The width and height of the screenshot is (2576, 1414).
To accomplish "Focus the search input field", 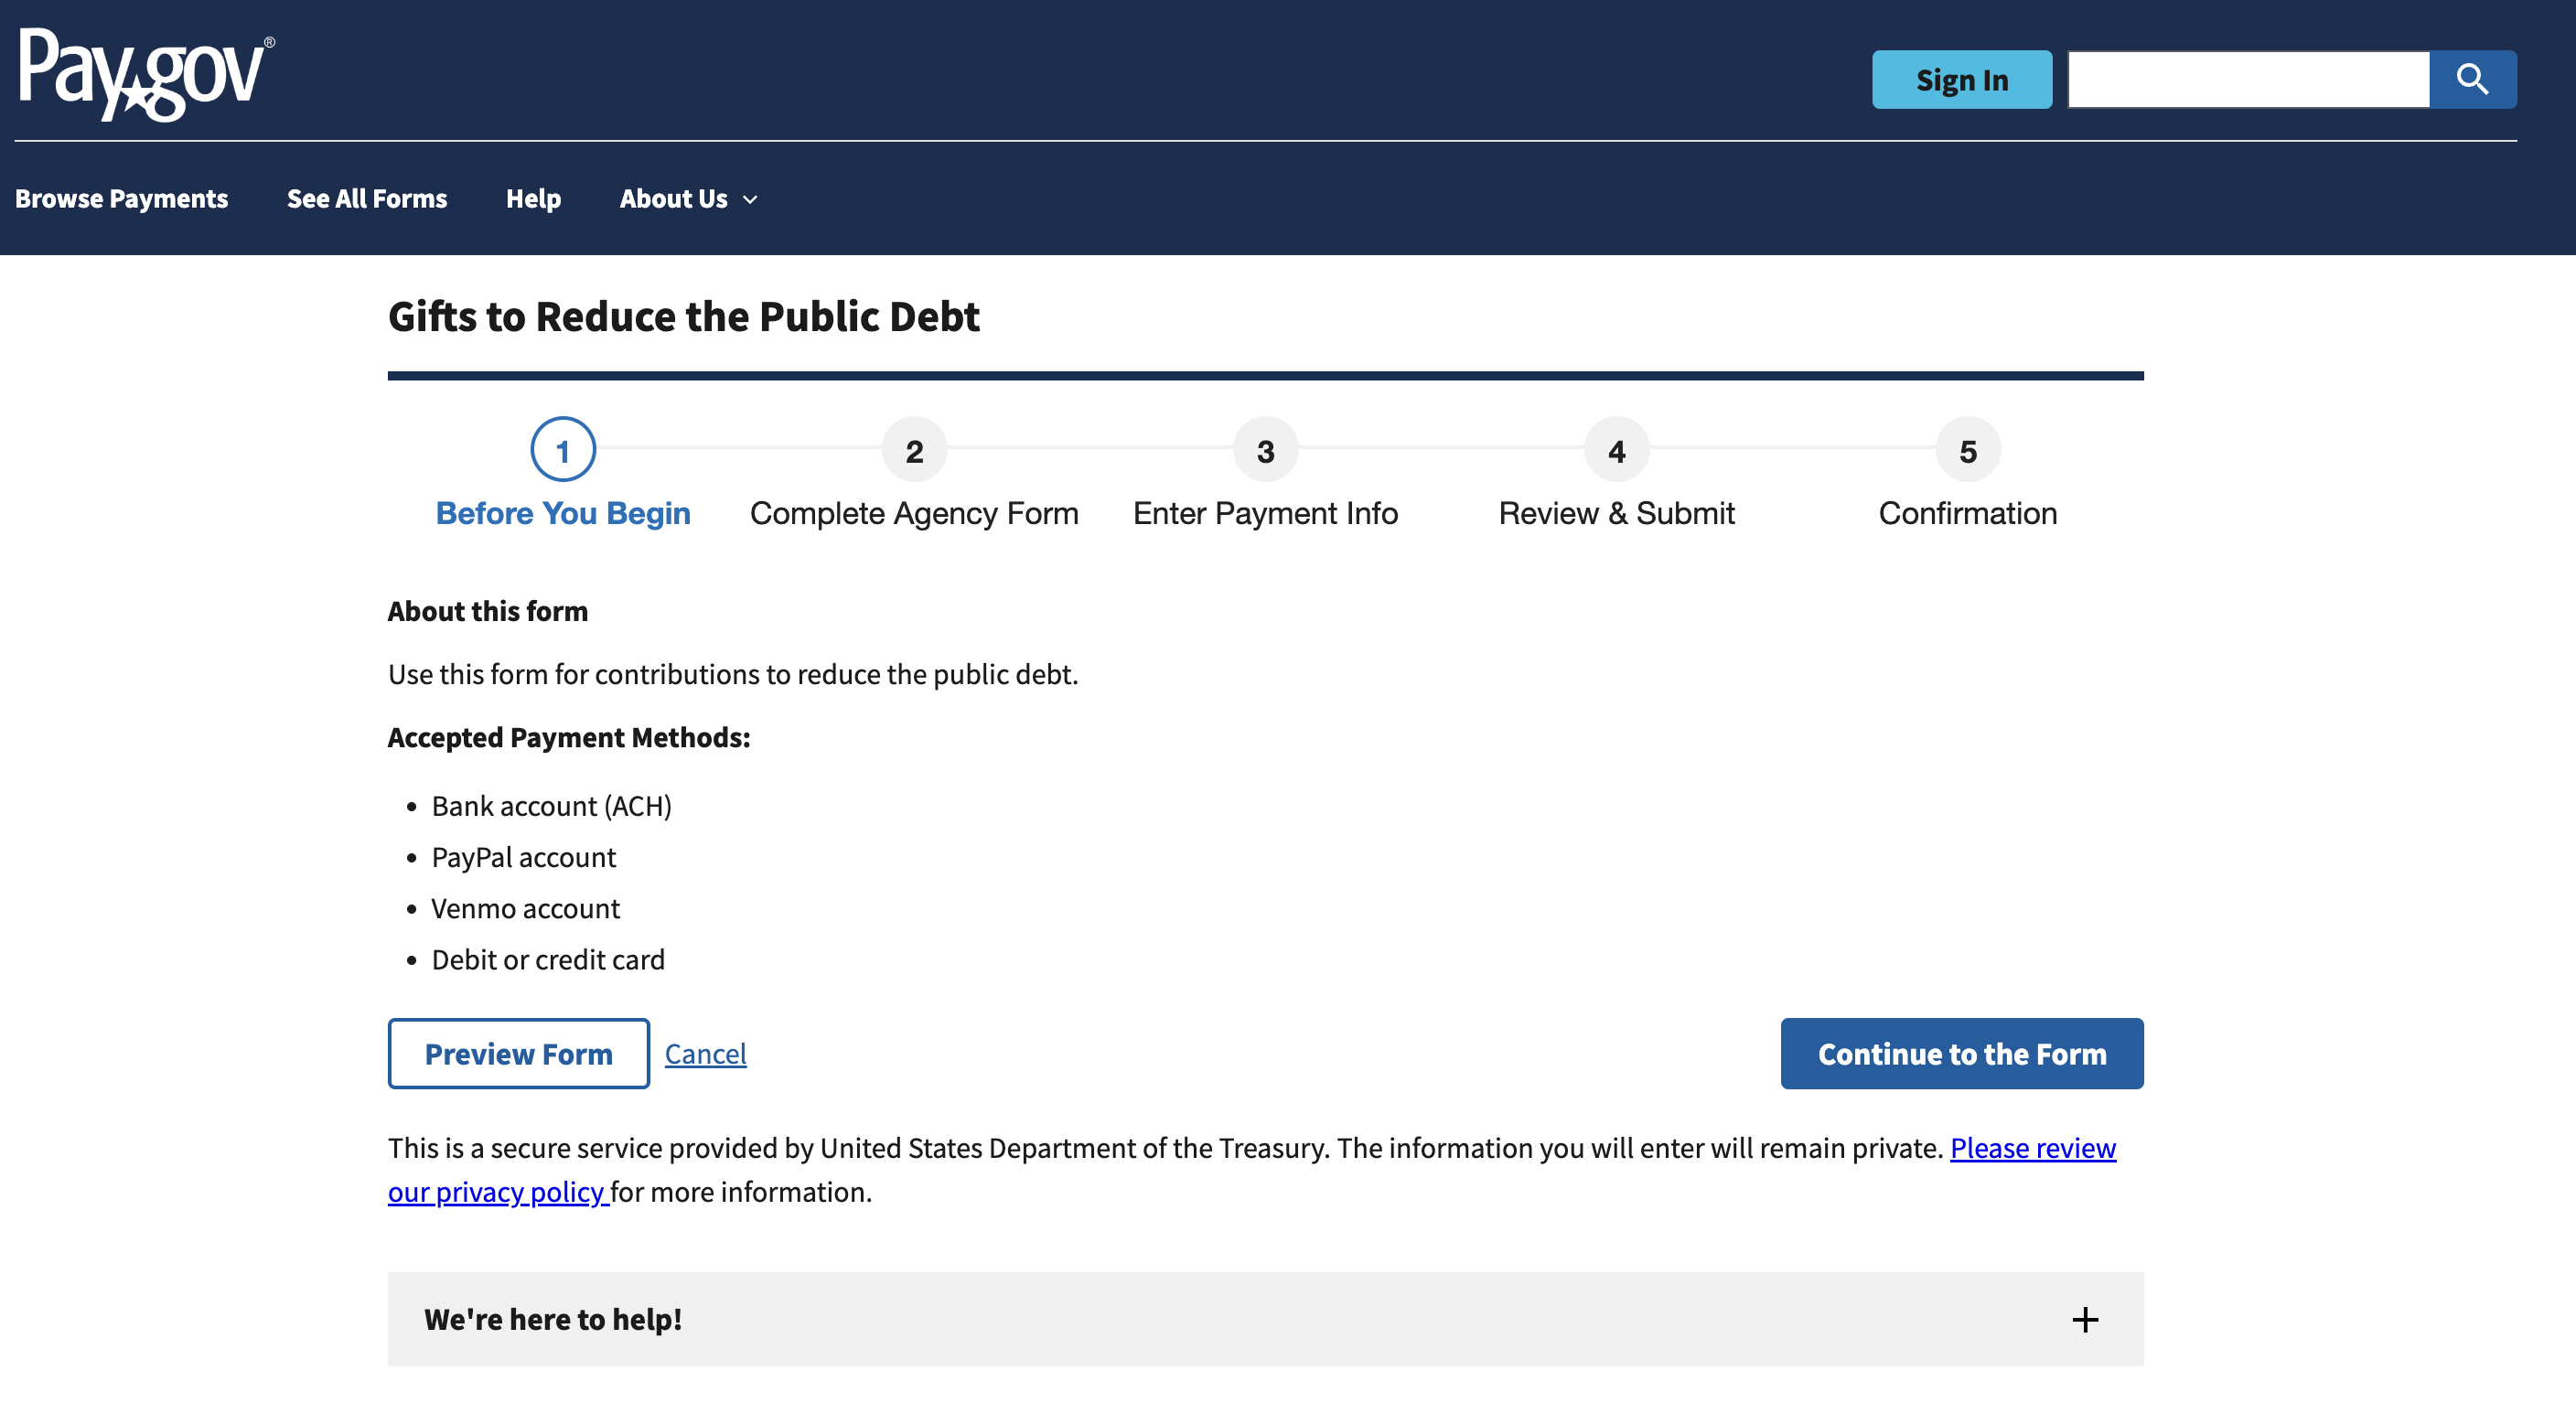I will (2248, 79).
